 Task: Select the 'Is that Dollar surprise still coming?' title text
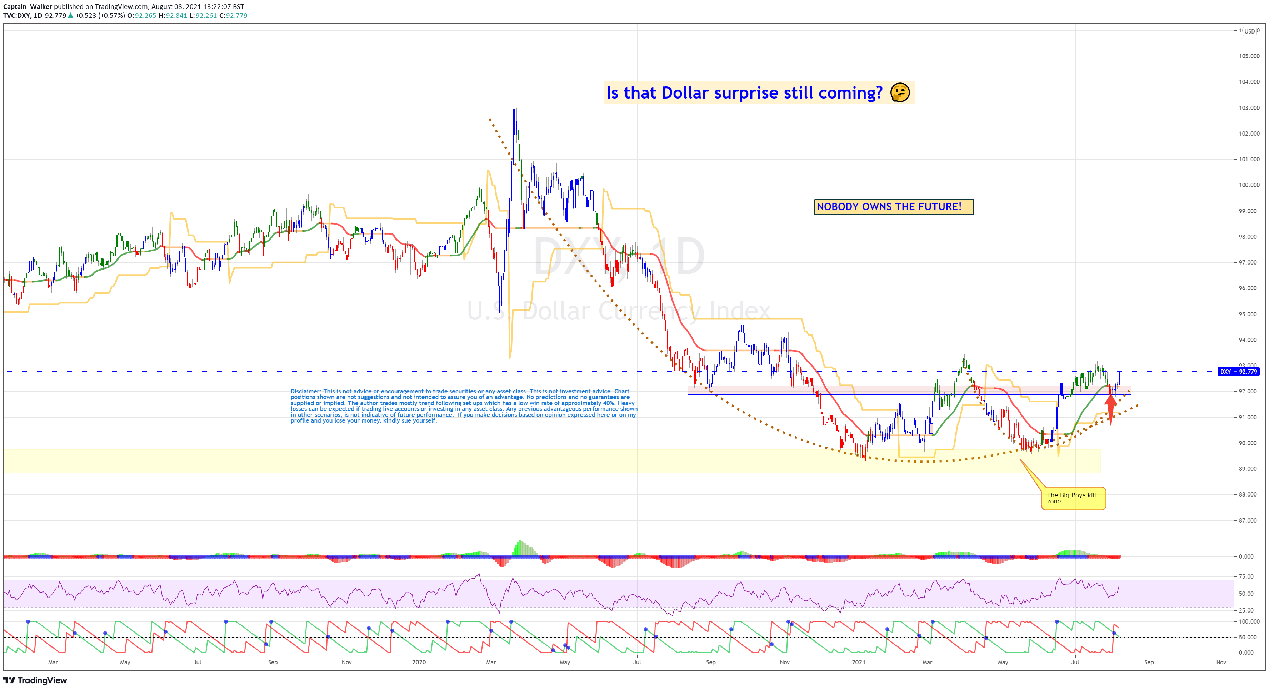pyautogui.click(x=744, y=92)
